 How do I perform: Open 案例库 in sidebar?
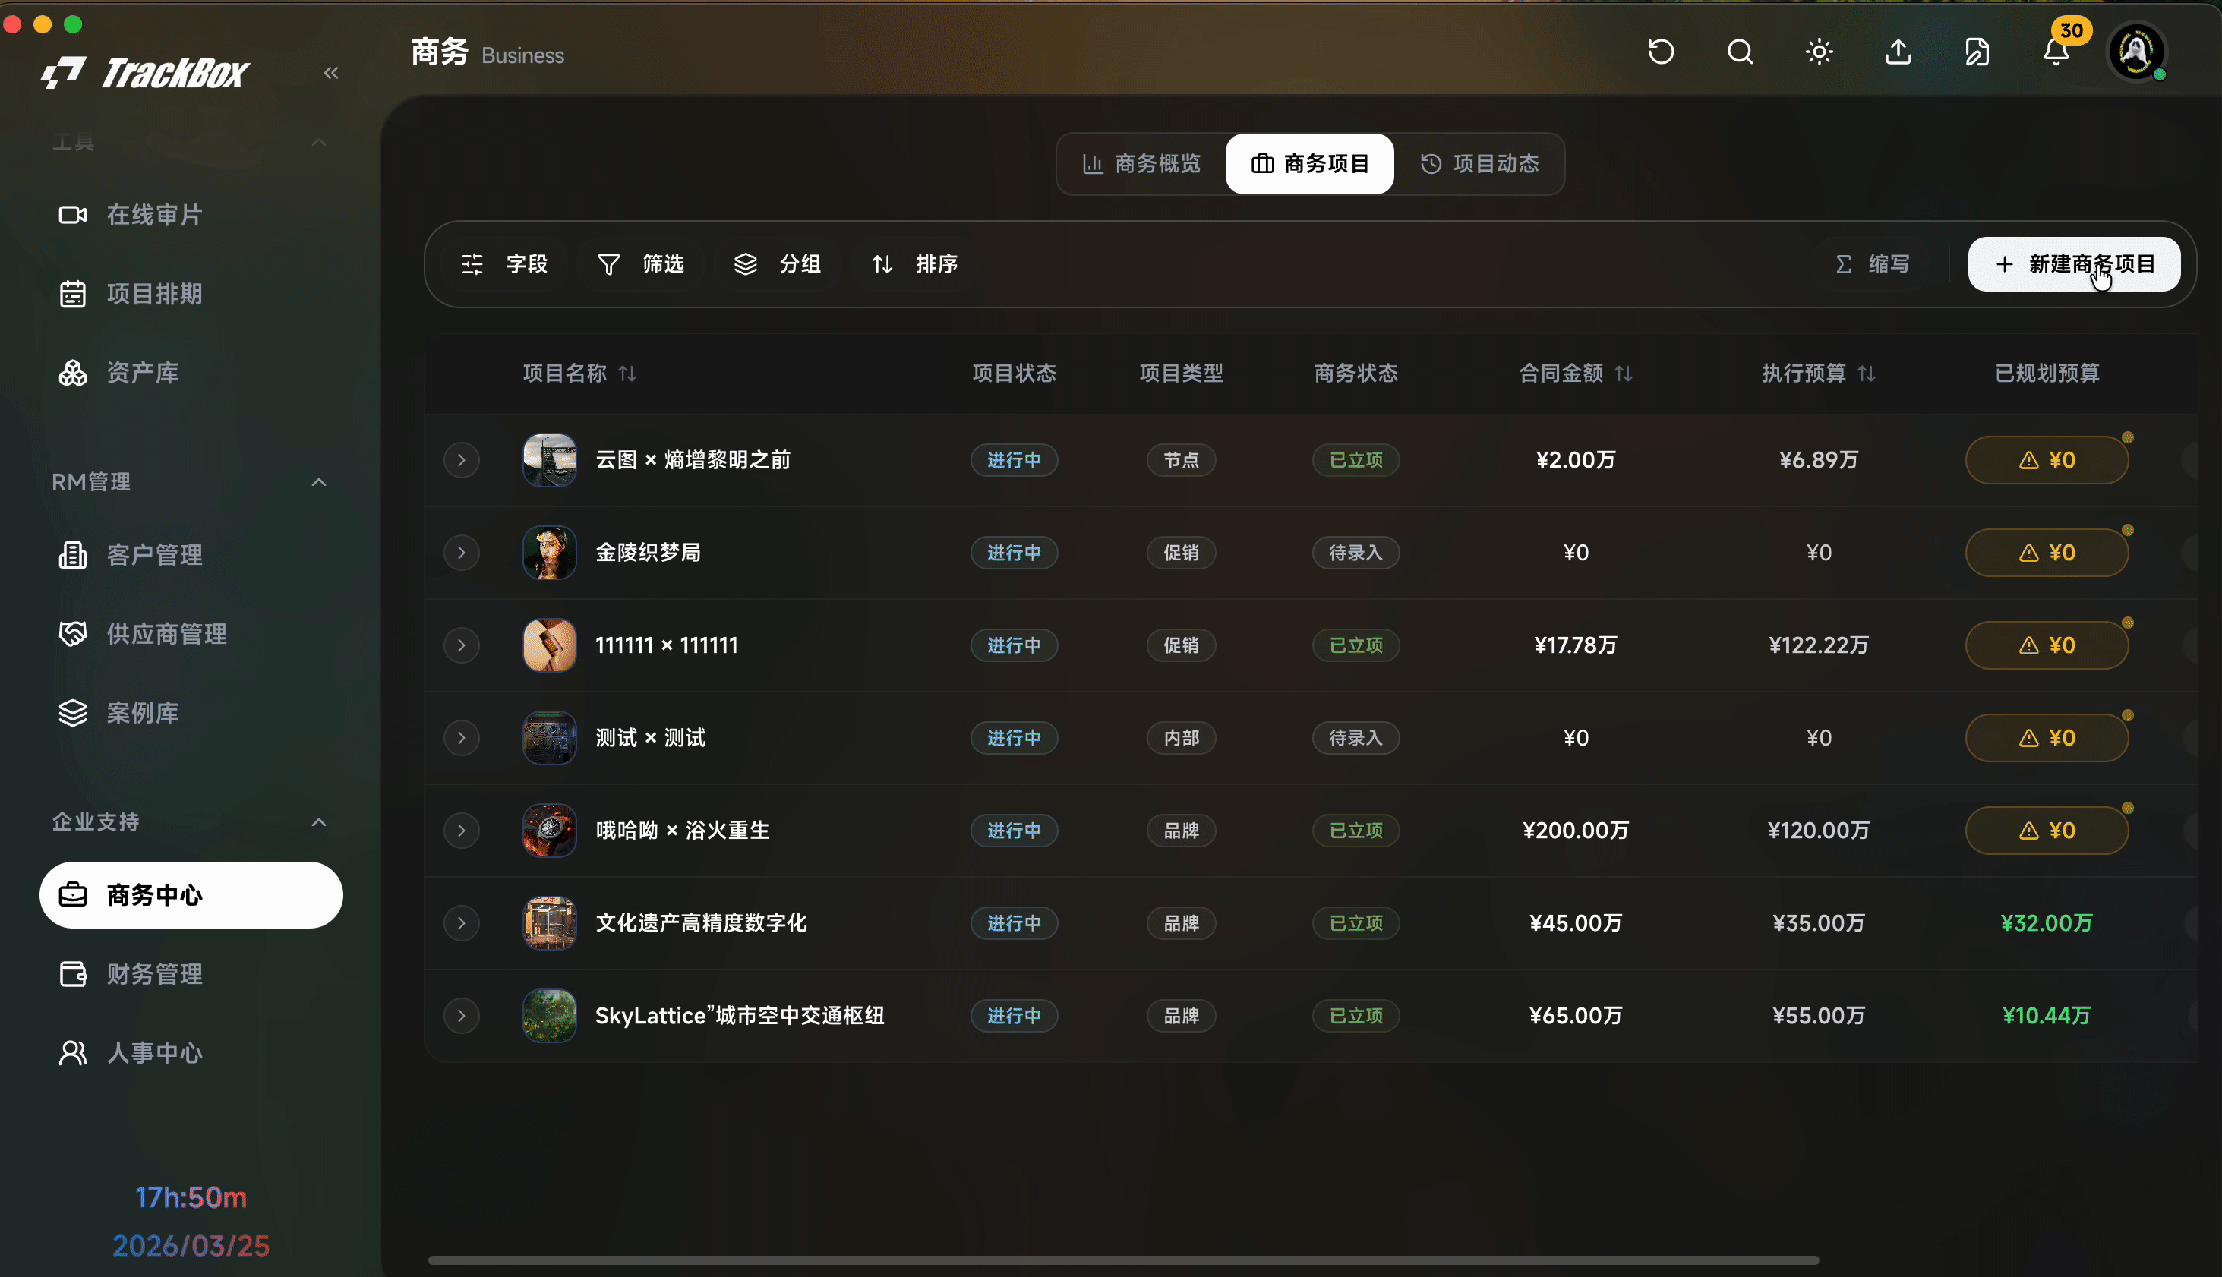point(191,713)
